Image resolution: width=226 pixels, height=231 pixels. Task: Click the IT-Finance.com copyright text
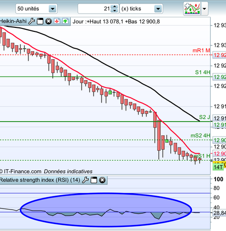pyautogui.click(x=20, y=171)
